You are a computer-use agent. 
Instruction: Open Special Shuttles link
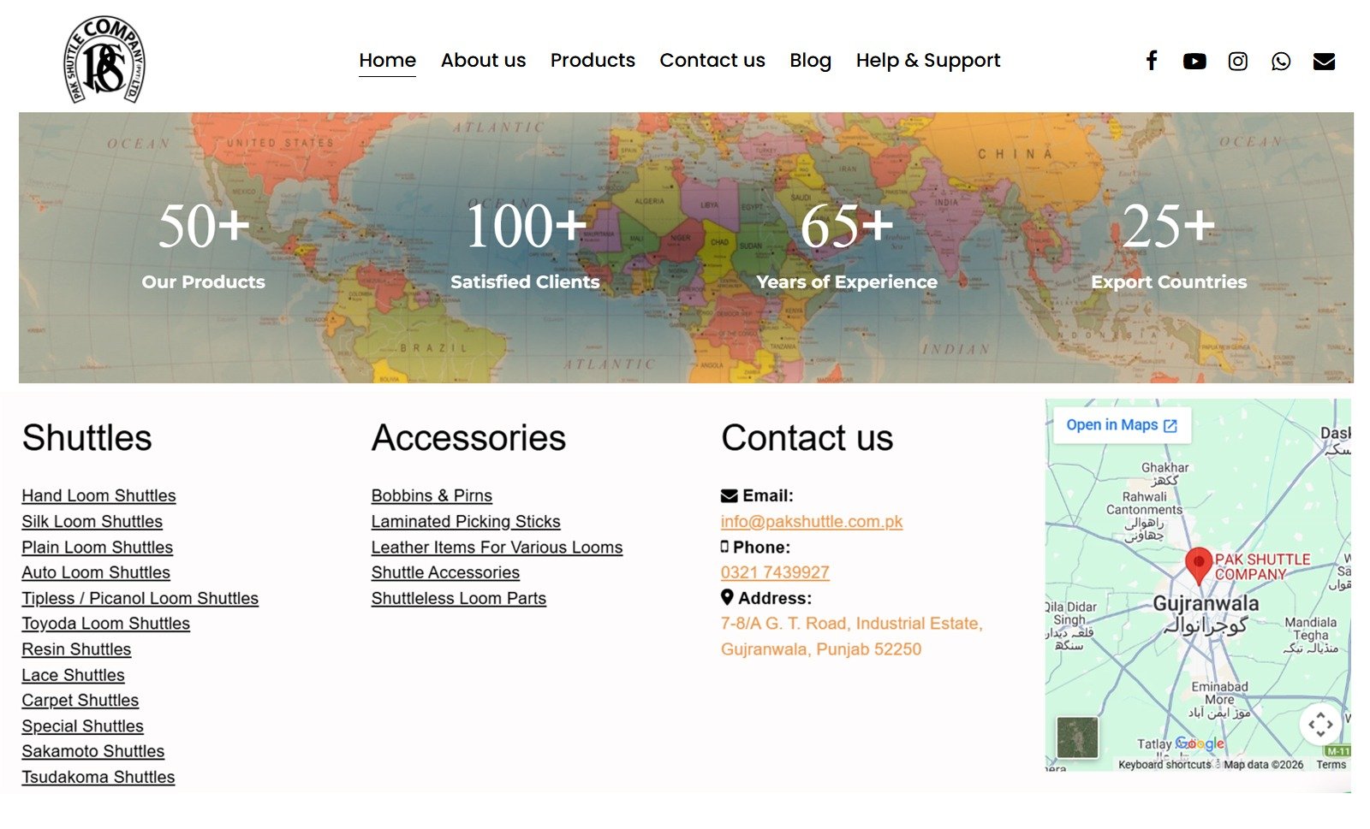pos(82,726)
